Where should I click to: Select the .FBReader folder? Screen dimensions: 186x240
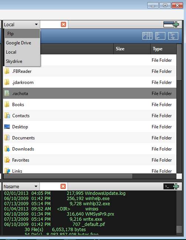click(x=90, y=71)
